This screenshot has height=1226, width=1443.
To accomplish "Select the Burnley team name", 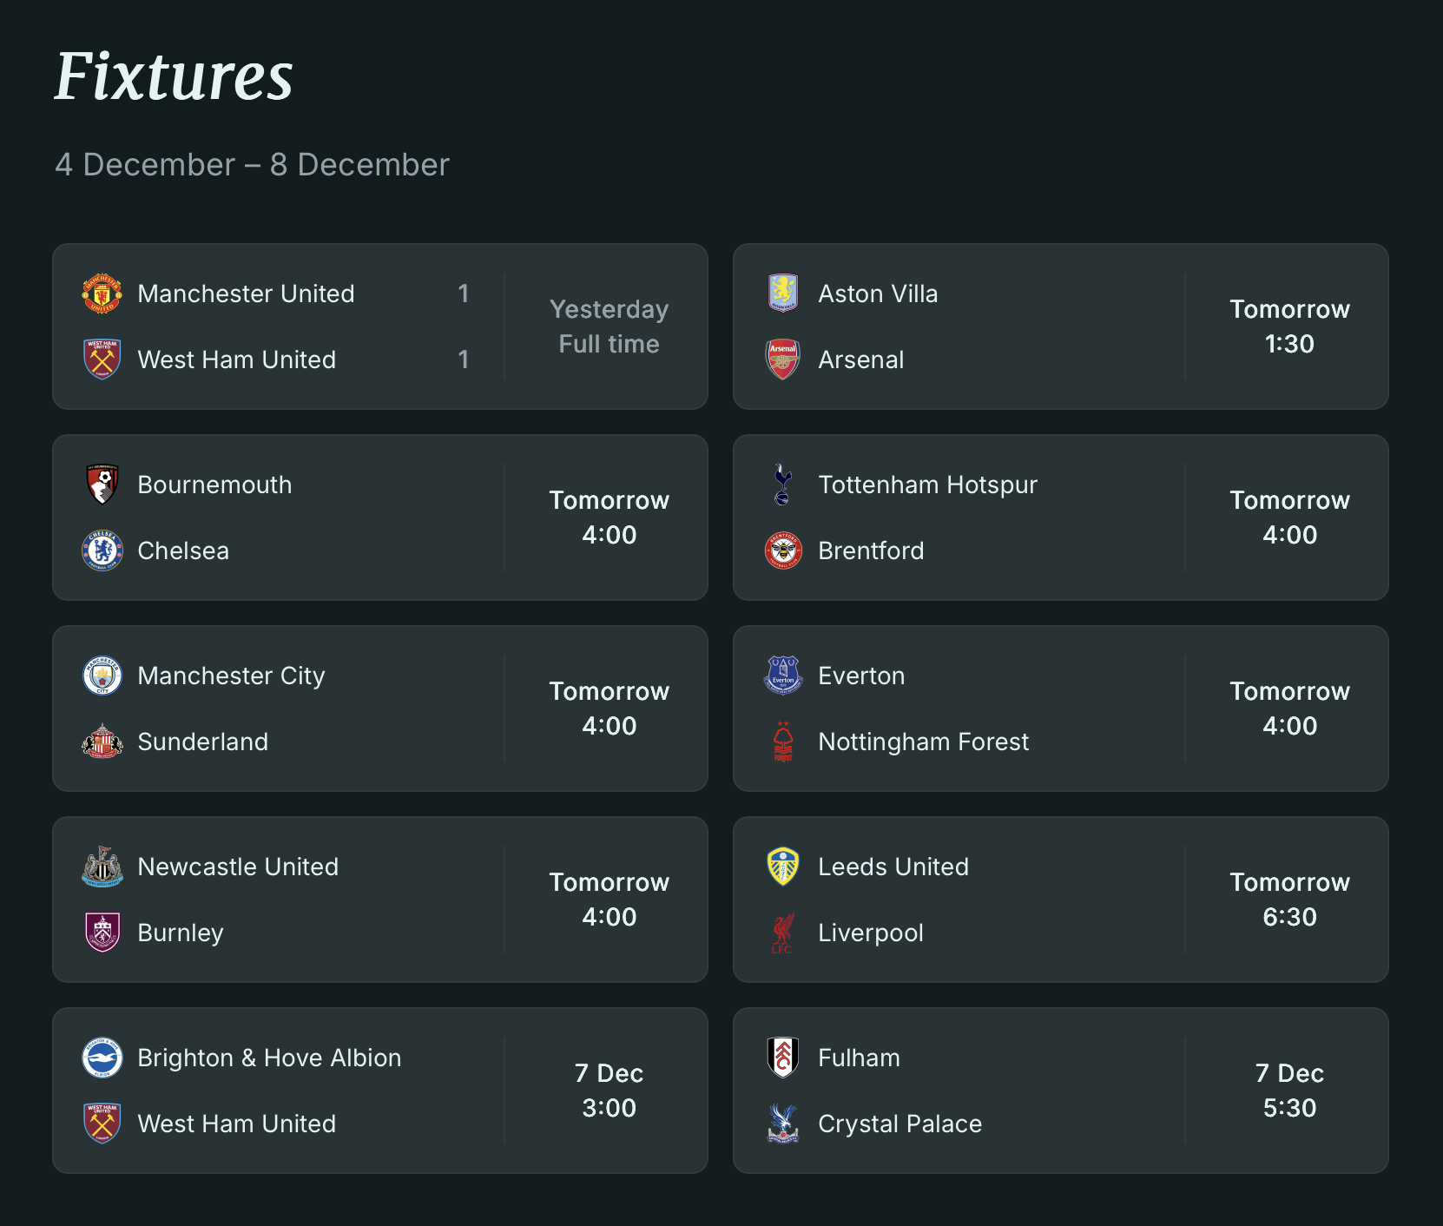I will point(181,933).
